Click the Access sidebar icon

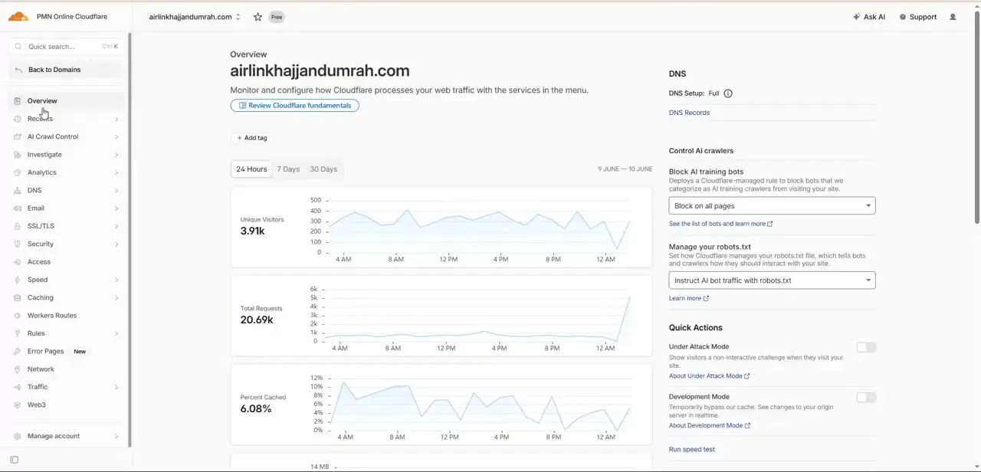tap(17, 262)
